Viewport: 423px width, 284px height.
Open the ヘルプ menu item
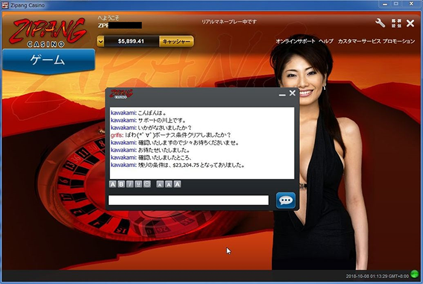(326, 41)
